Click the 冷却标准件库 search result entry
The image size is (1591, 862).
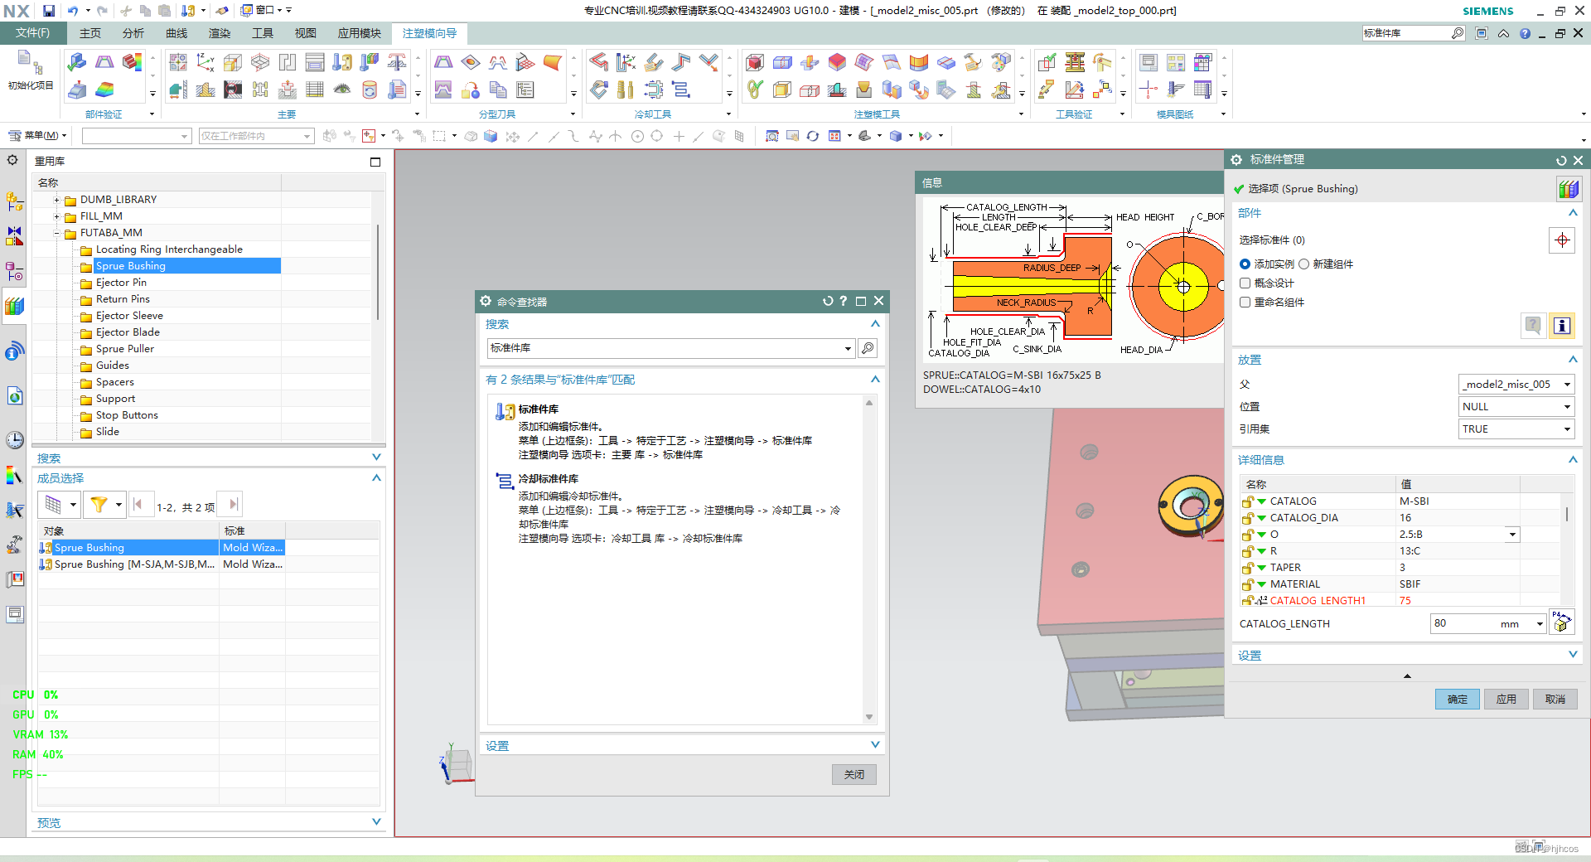coord(549,479)
